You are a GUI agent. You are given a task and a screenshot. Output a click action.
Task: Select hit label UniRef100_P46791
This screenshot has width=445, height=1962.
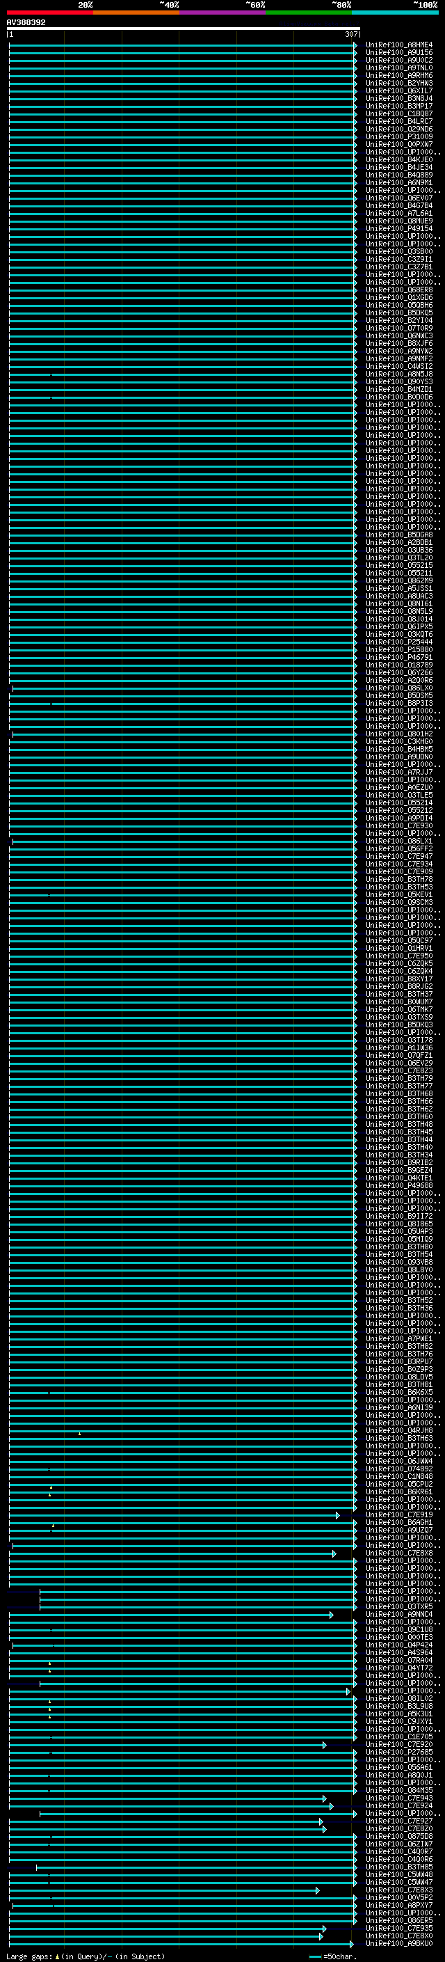[x=399, y=657]
